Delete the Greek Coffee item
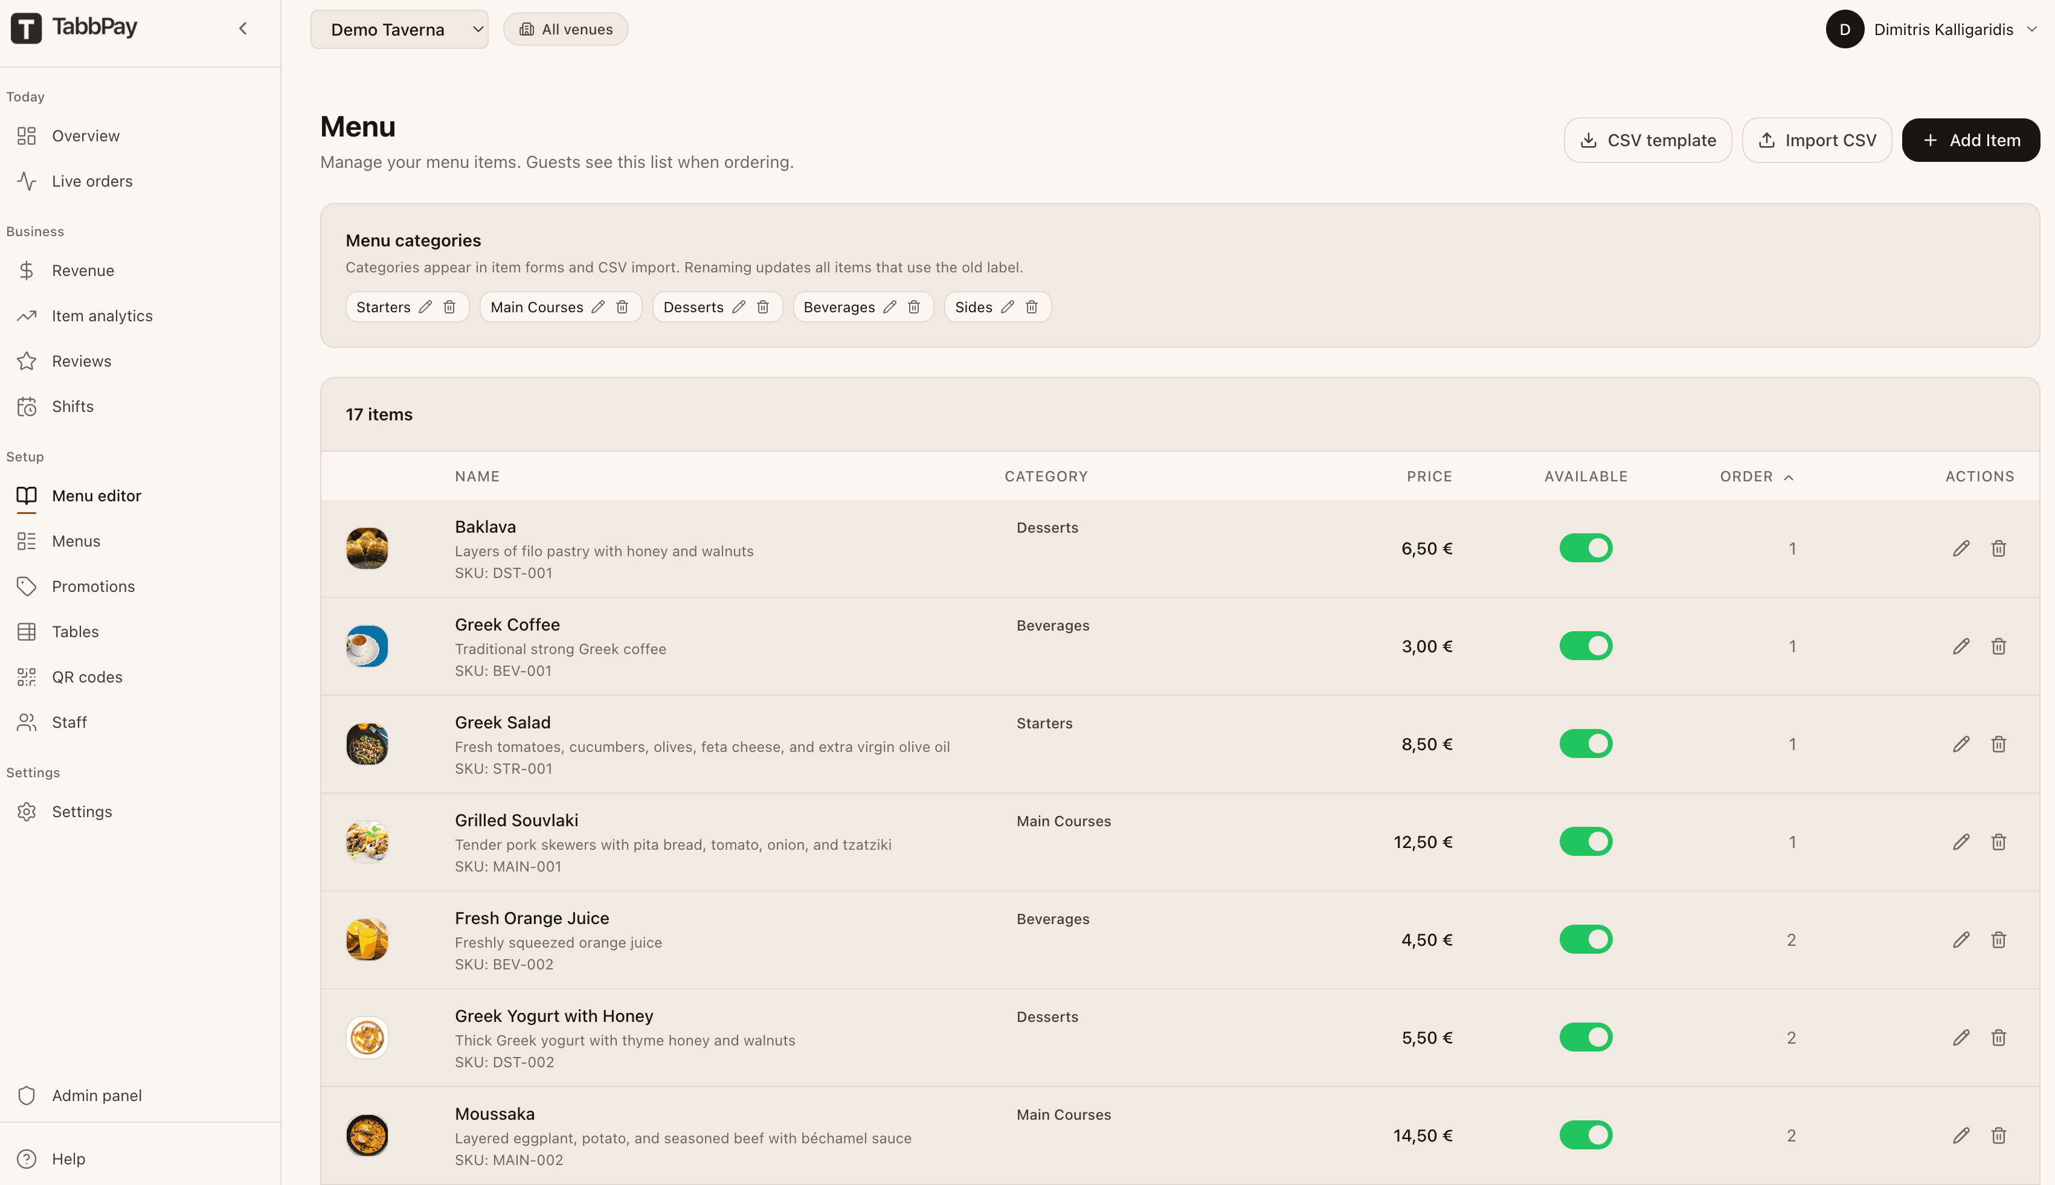The image size is (2055, 1185). tap(1999, 646)
